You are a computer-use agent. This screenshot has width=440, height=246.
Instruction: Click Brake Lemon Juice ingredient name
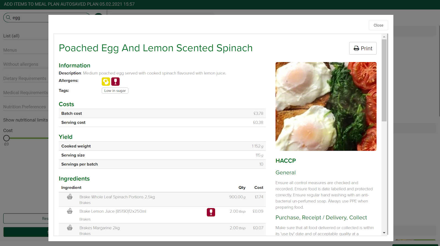coord(113,211)
